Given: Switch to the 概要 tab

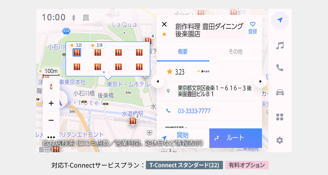Looking at the screenshot, I should coord(183,52).
